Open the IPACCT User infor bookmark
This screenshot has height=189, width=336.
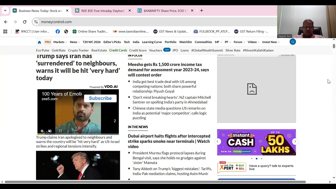pos(32,31)
